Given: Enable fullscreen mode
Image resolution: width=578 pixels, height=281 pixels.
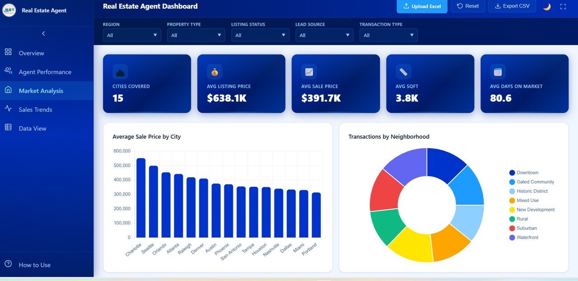Looking at the screenshot, I should tap(562, 6).
